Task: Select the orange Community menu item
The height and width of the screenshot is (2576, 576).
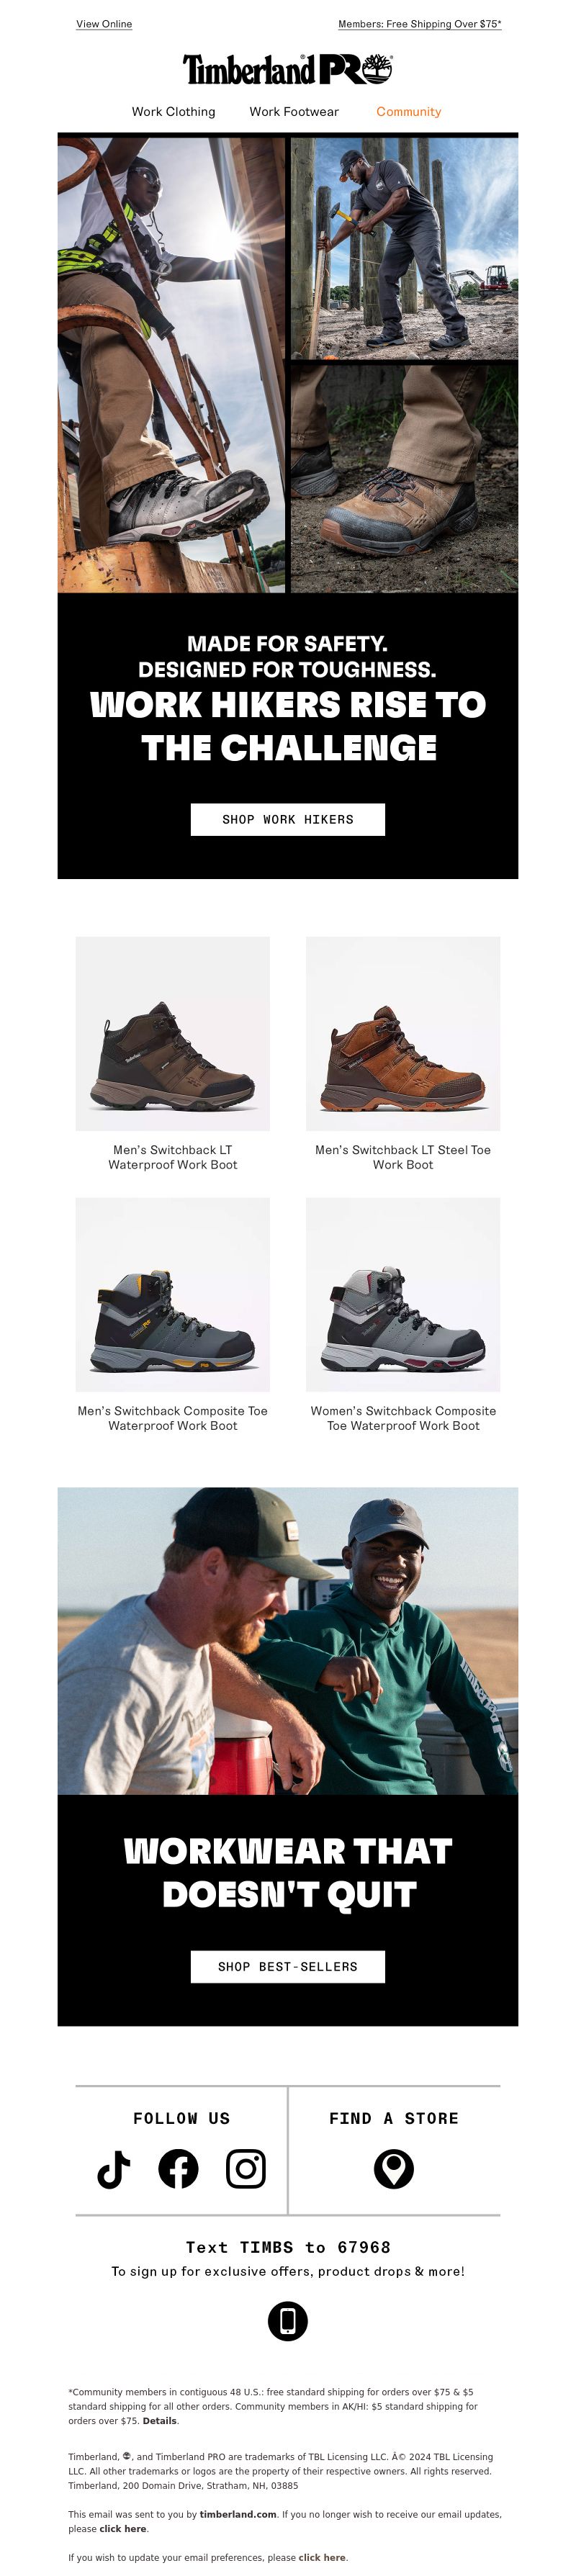Action: click(x=409, y=112)
